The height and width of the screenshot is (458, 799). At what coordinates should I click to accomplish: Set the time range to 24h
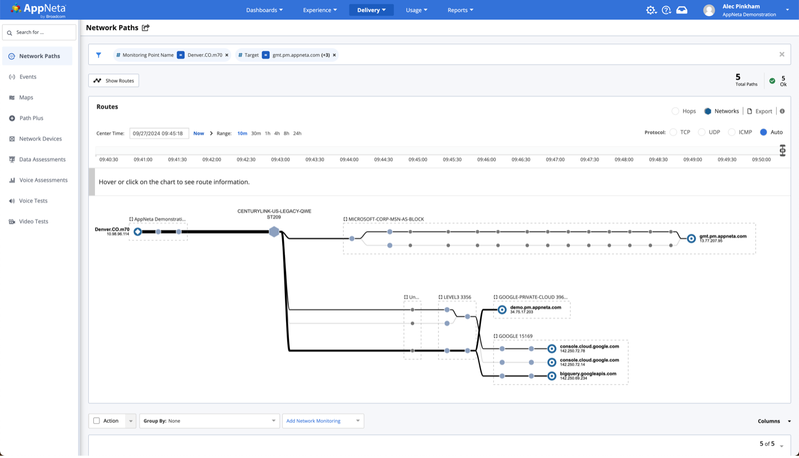click(297, 133)
